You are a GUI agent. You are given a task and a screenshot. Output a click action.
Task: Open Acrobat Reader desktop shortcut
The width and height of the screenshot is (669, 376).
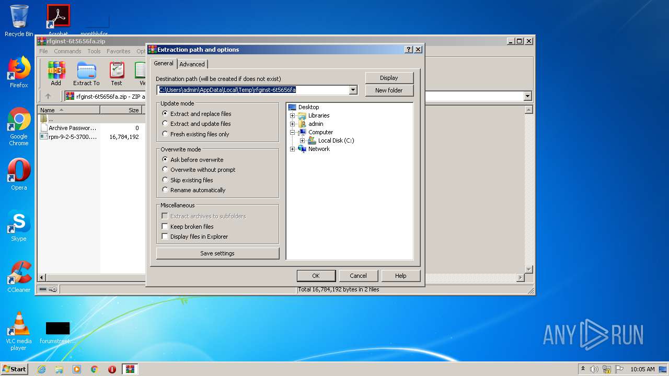pos(59,21)
